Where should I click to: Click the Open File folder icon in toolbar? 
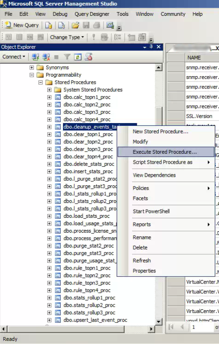(x=75, y=25)
